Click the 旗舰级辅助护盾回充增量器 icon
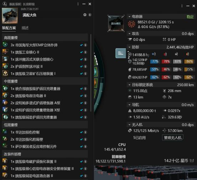 click(x=5, y=117)
